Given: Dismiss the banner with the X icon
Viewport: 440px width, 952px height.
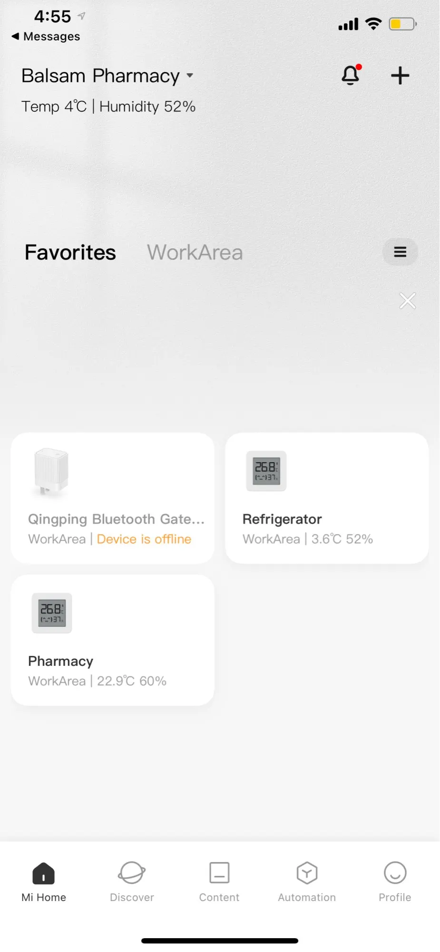Looking at the screenshot, I should [x=408, y=301].
